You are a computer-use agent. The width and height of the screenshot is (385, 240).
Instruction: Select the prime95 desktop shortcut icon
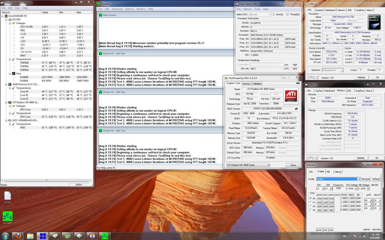click(8, 218)
